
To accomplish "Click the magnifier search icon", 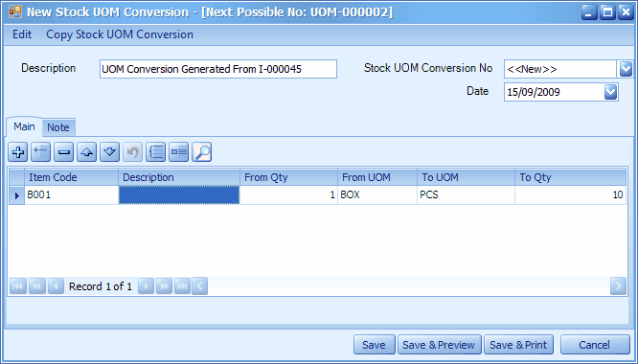I will point(201,152).
